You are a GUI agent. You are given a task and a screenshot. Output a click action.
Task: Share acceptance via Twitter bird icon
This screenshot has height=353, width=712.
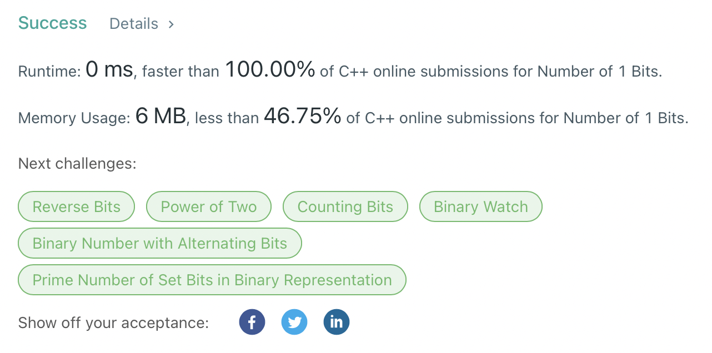coord(294,322)
